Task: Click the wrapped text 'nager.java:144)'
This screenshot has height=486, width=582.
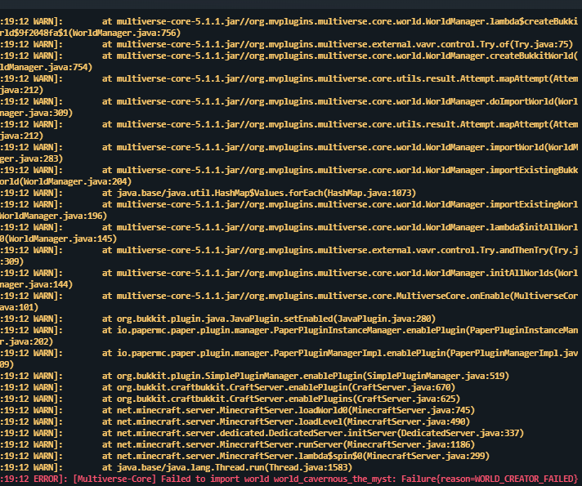Action: click(x=36, y=285)
